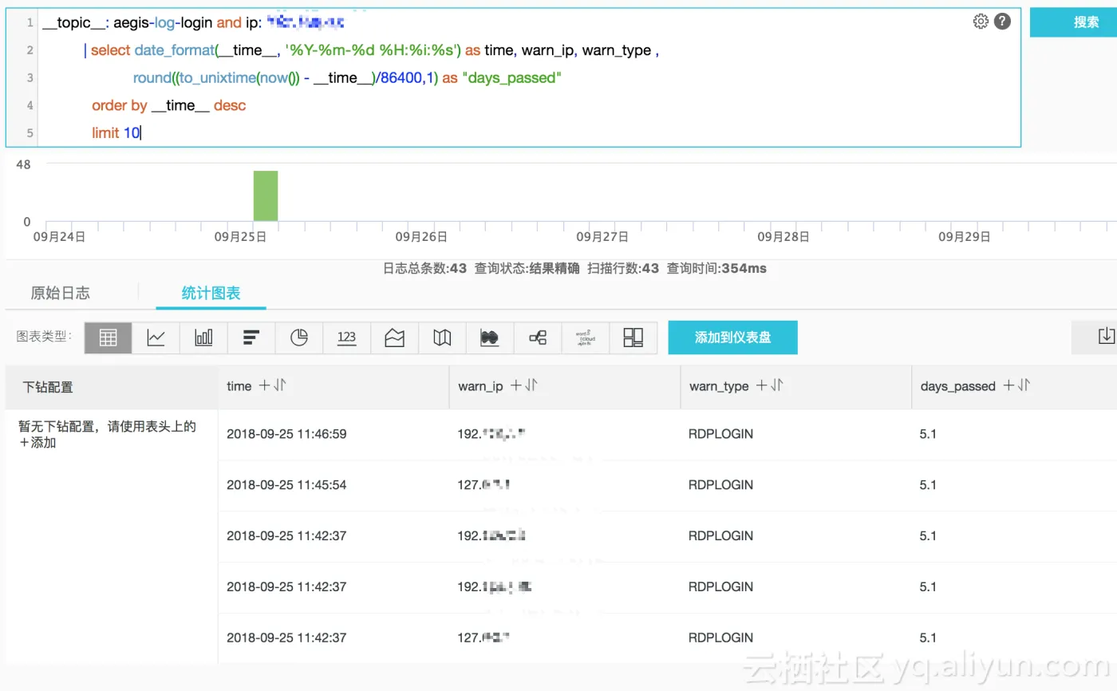The height and width of the screenshot is (691, 1117).
Task: Select the sankey diagram chart type icon
Action: point(538,338)
